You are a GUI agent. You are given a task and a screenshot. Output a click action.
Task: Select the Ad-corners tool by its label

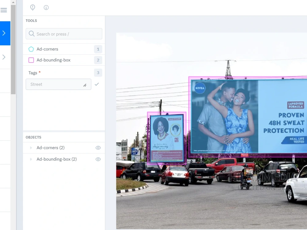(x=47, y=49)
